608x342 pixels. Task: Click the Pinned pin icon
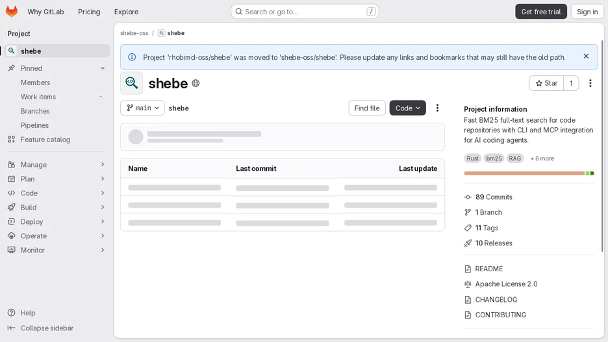[x=12, y=68]
